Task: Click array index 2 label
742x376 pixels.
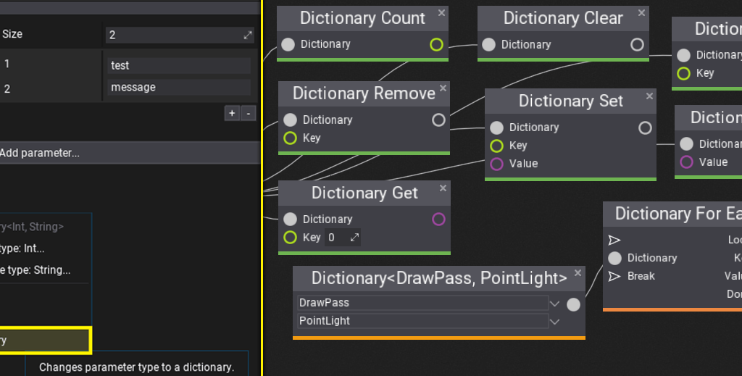Action: tap(7, 89)
